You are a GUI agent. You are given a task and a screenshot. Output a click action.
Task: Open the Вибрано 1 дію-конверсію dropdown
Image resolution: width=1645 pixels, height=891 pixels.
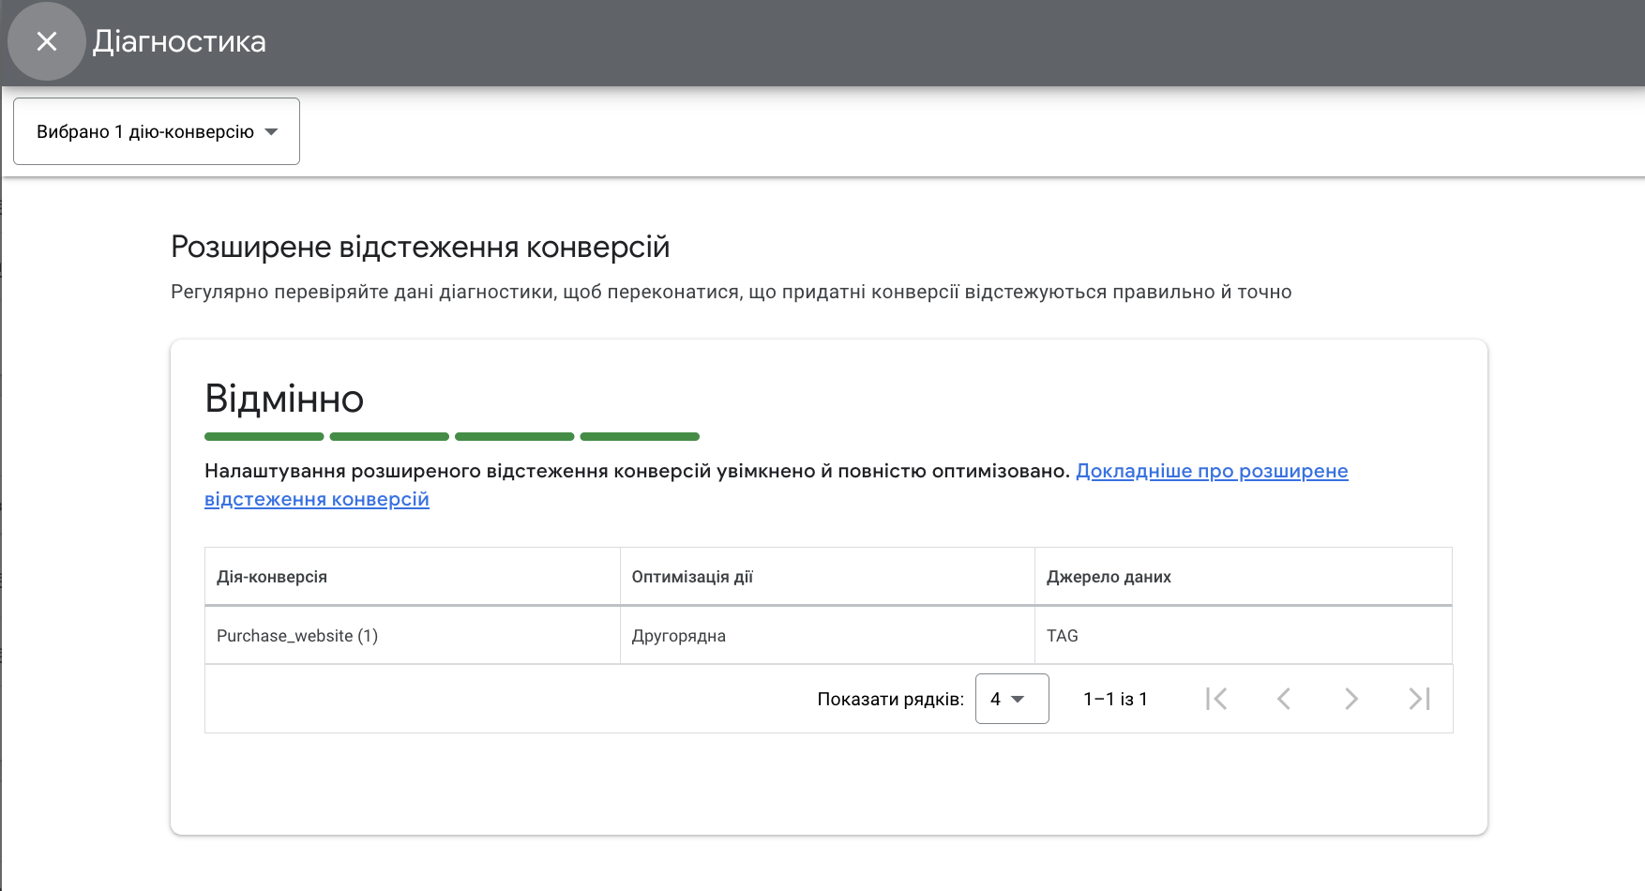[x=157, y=131]
